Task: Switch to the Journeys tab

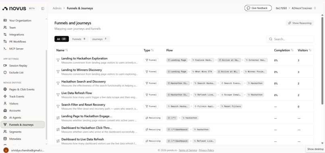Action: [x=100, y=39]
